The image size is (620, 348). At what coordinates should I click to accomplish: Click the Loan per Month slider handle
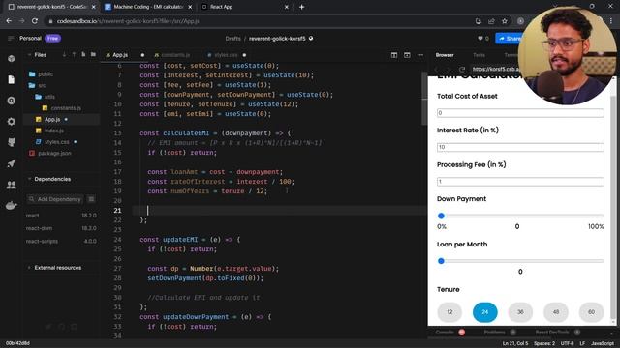(x=442, y=261)
